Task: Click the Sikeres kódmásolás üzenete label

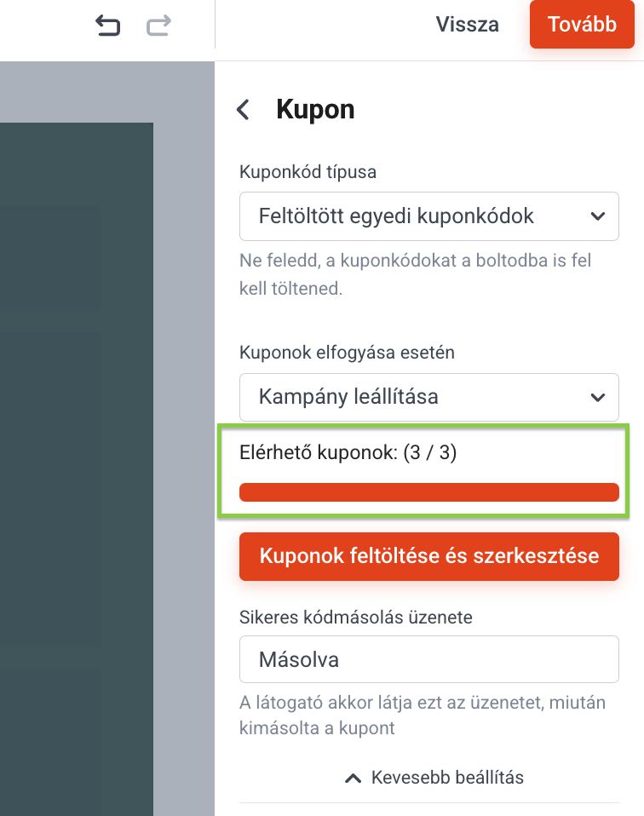Action: (x=355, y=618)
